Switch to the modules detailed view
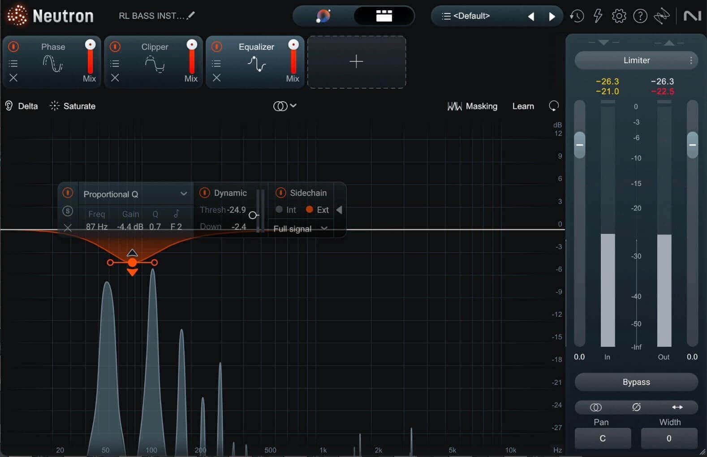The width and height of the screenshot is (707, 457). 384,17
